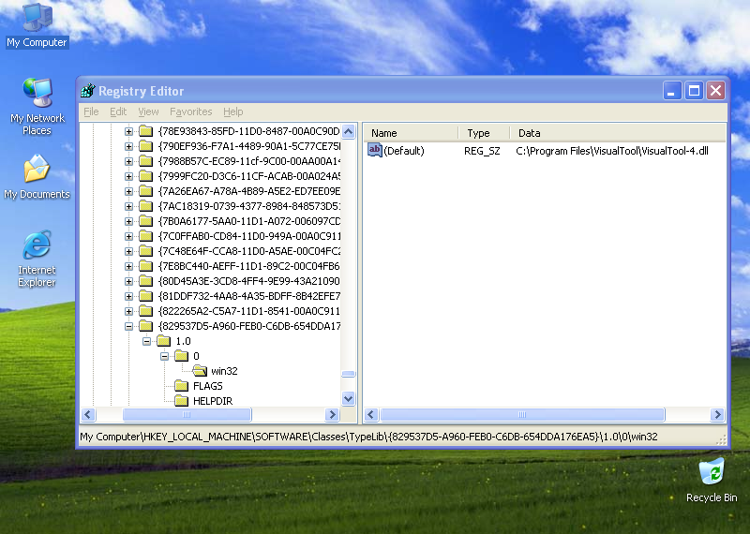Expand the {822265A2-C5A7 key node
The width and height of the screenshot is (750, 534).
128,311
